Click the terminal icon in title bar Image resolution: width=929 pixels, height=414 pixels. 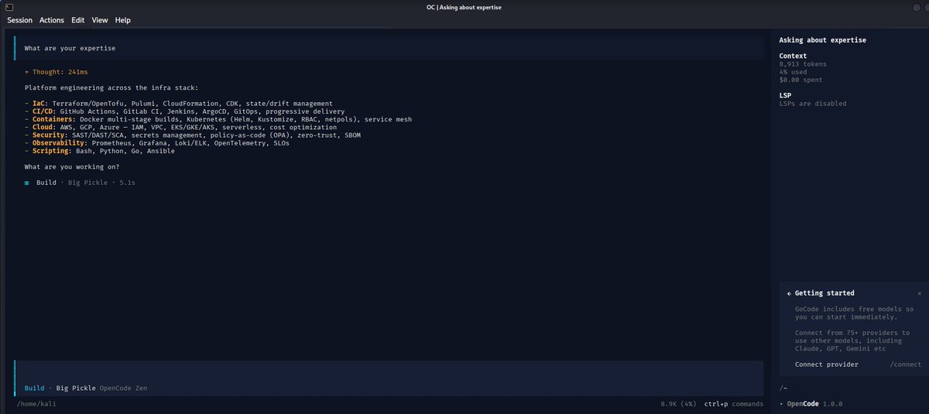(x=9, y=7)
